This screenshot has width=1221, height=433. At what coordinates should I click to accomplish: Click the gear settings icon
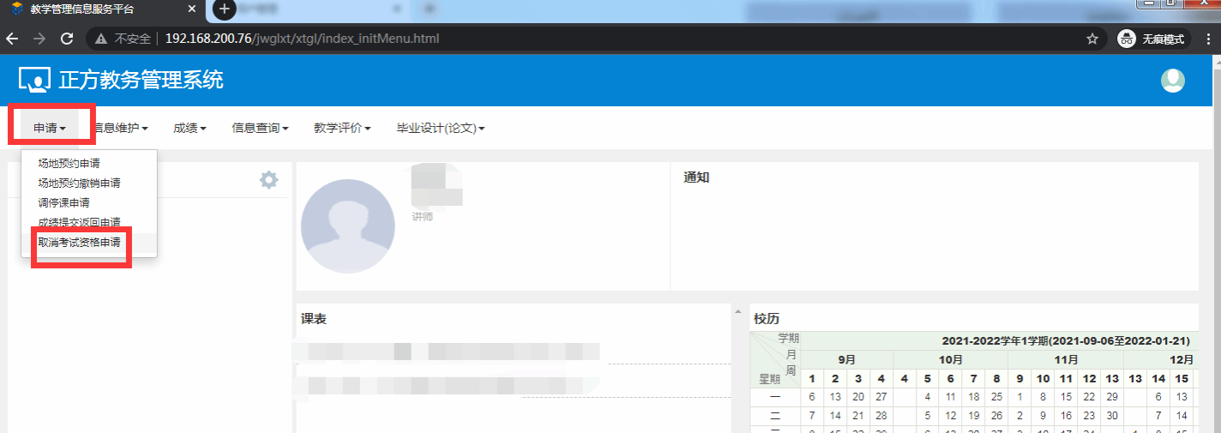coord(269,180)
